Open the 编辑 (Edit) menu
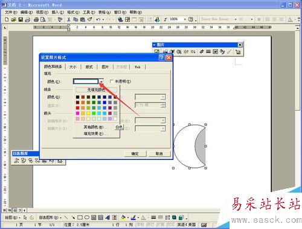 click(x=27, y=12)
